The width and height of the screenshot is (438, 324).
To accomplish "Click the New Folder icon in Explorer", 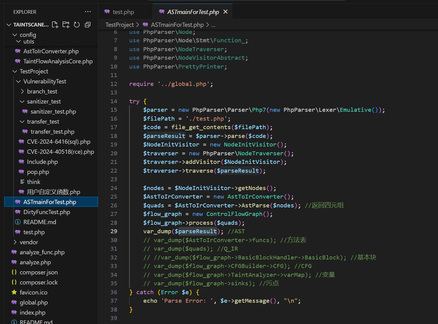I will pyautogui.click(x=66, y=25).
